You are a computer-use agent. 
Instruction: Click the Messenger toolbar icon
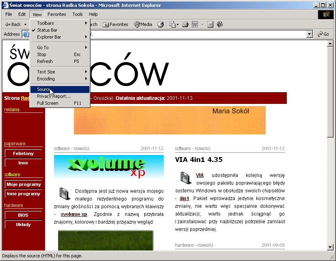tap(220, 24)
